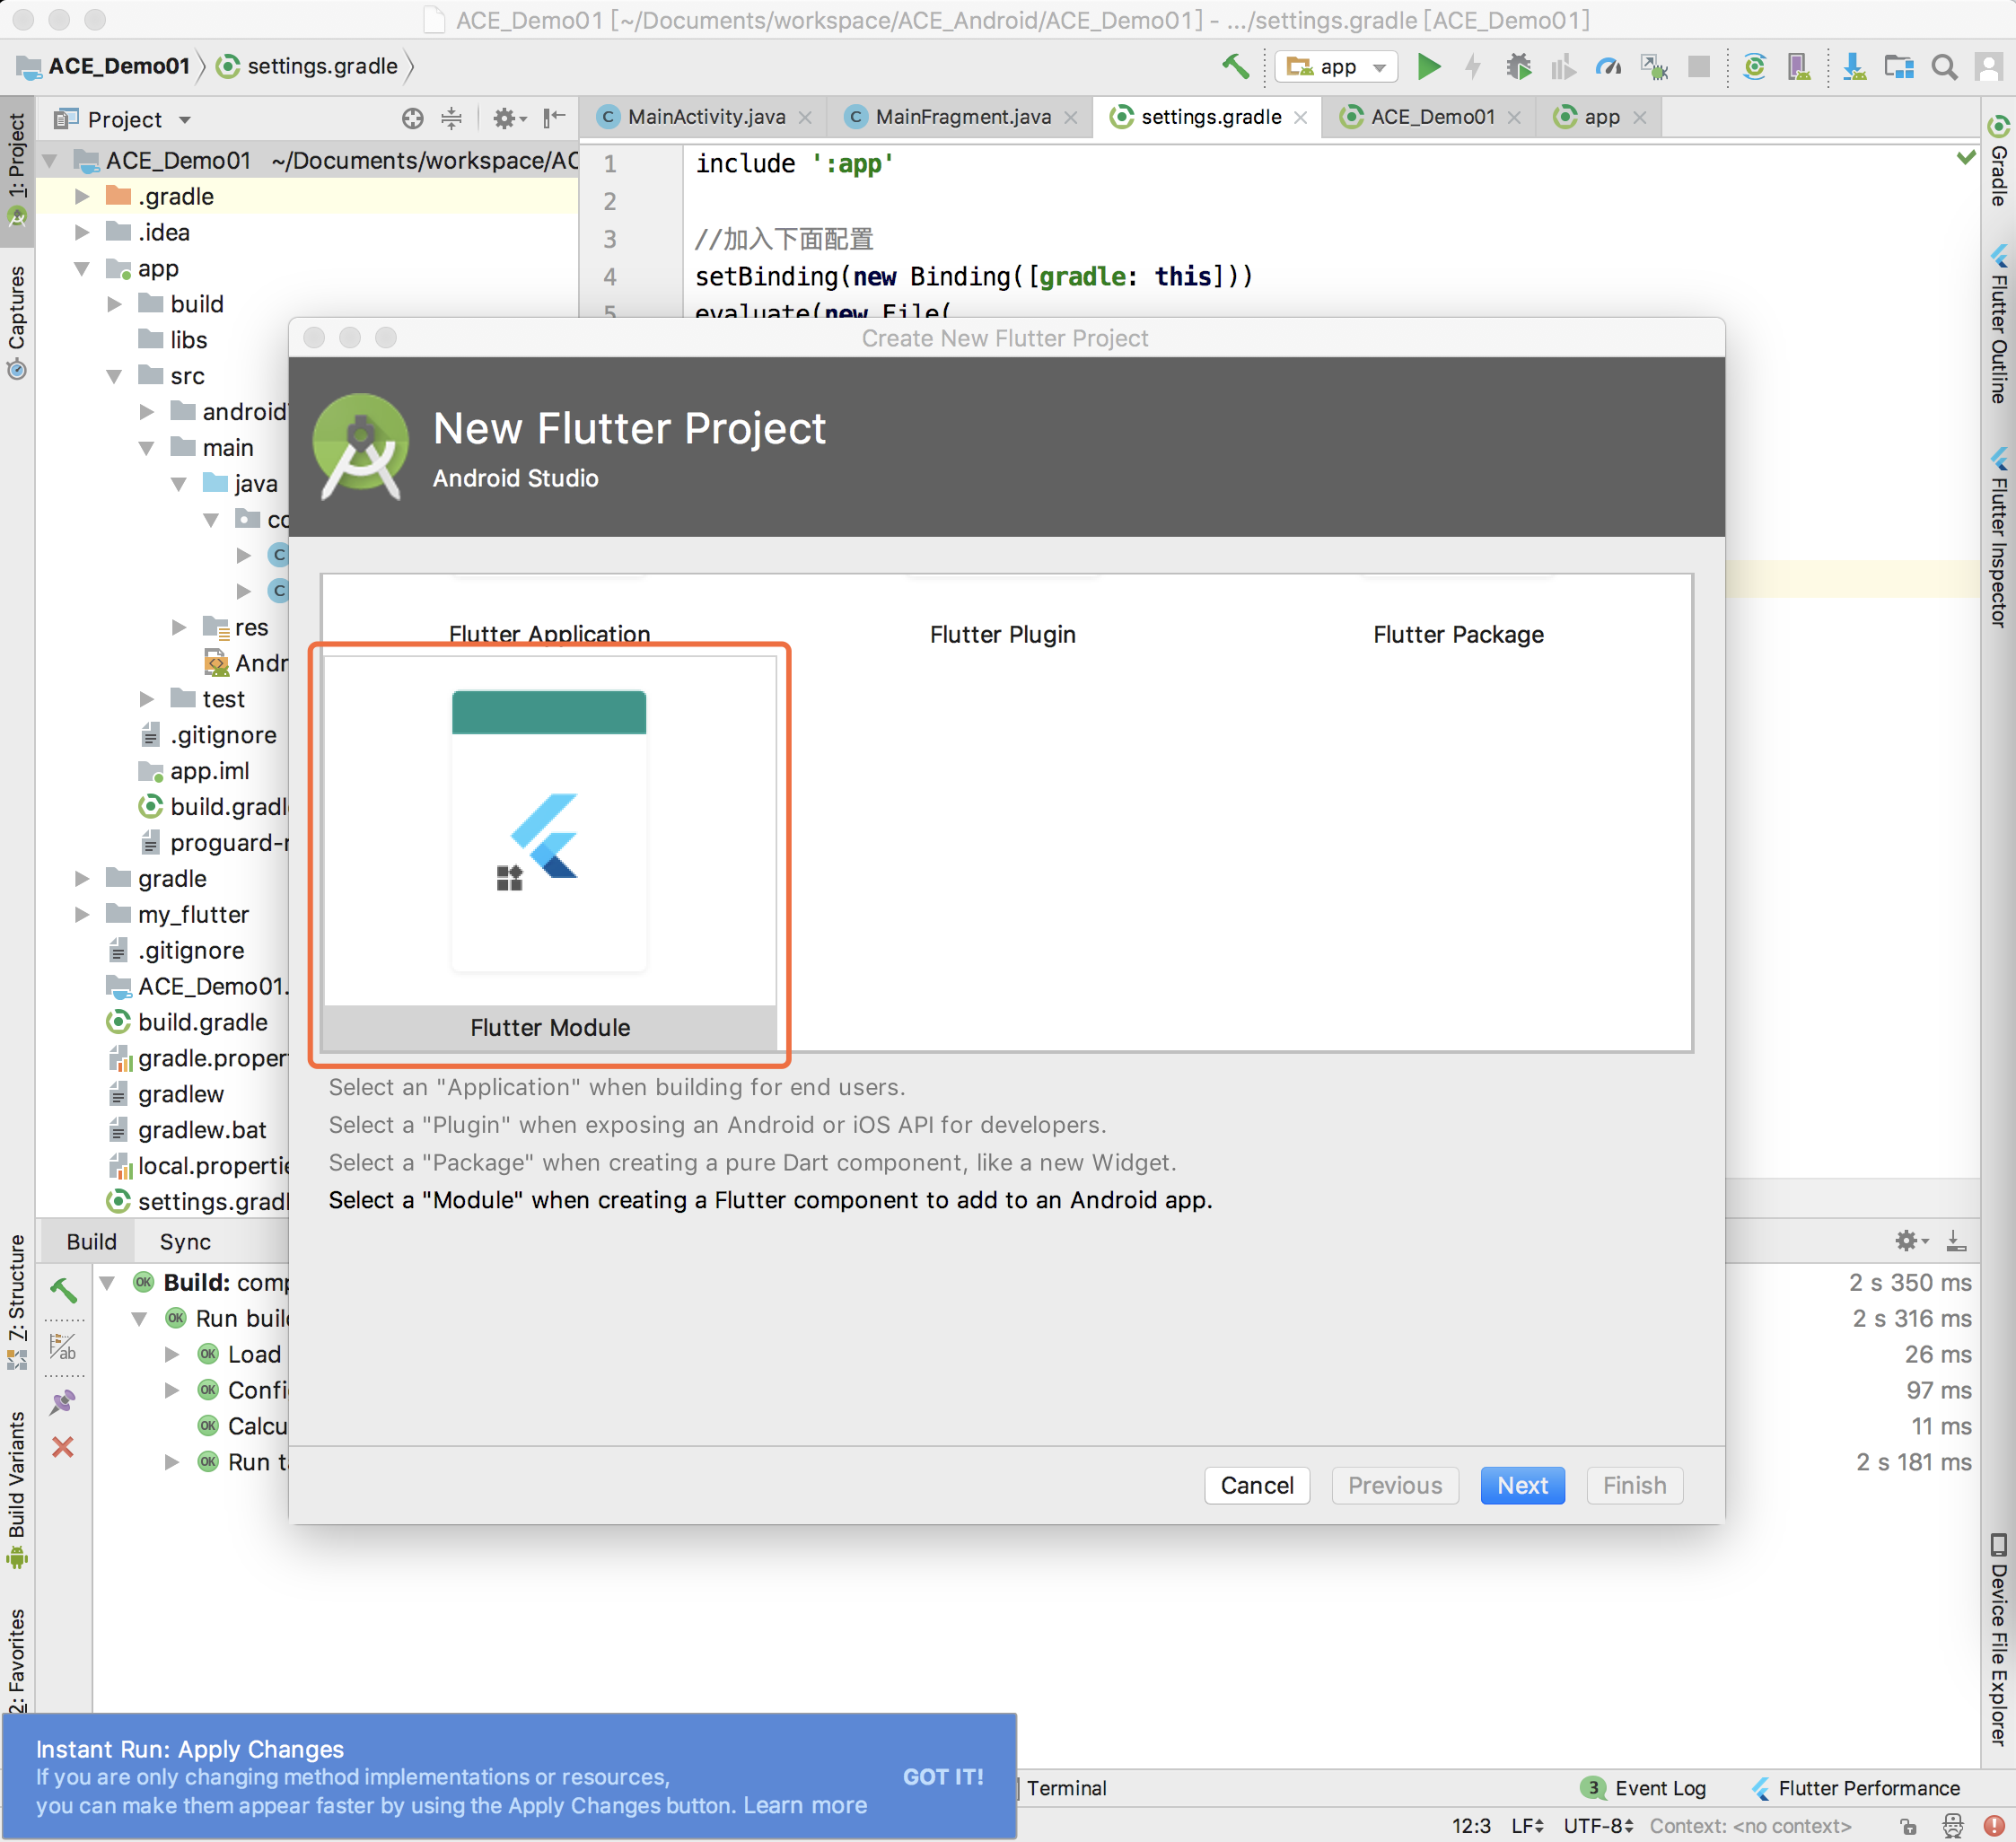Run the app with green play button
The width and height of the screenshot is (2016, 1842).
pos(1429,67)
